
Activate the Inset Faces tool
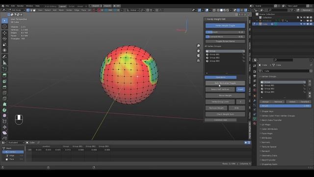pos(4,82)
